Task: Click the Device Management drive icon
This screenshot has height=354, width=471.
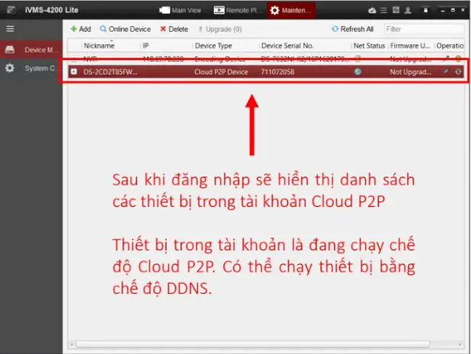Action: click(9, 49)
